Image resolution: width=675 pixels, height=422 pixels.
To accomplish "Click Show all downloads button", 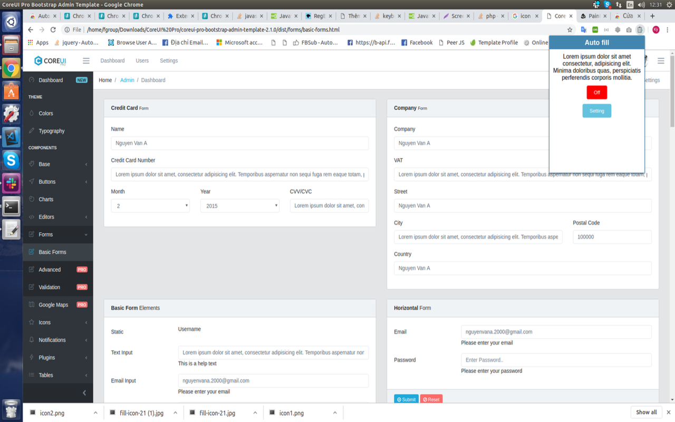I will pos(646,412).
